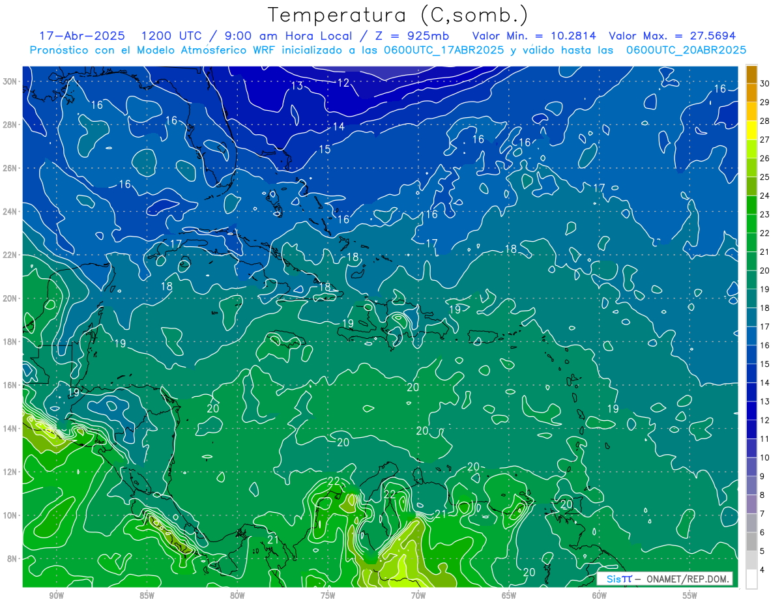Pick the purple swatch between 7 and 8
Image resolution: width=782 pixels, height=604 pixels.
[751, 505]
